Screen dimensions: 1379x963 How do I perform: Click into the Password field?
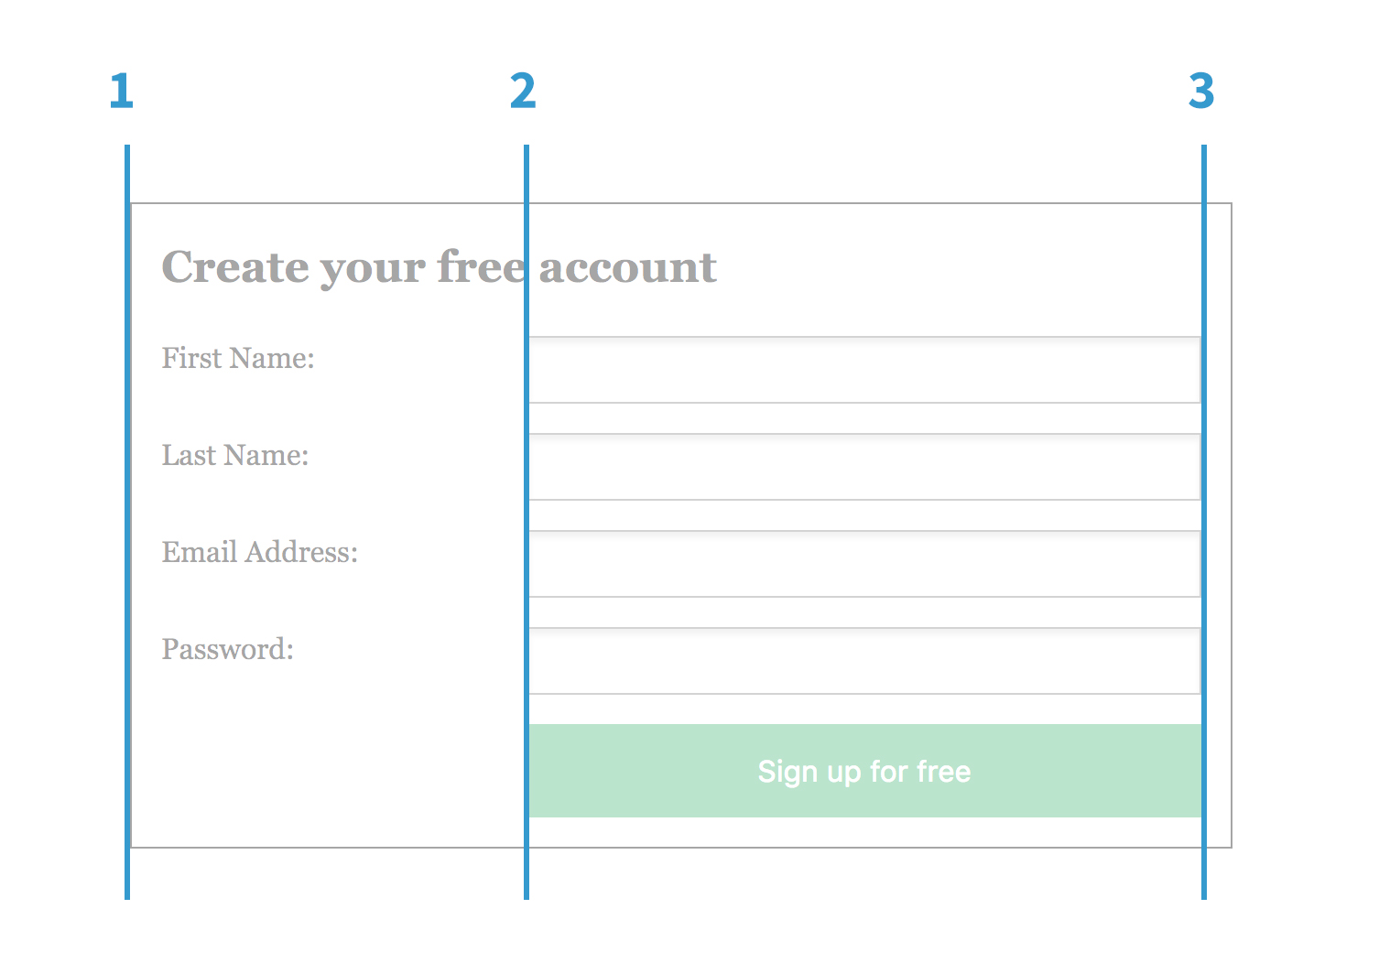(x=863, y=661)
